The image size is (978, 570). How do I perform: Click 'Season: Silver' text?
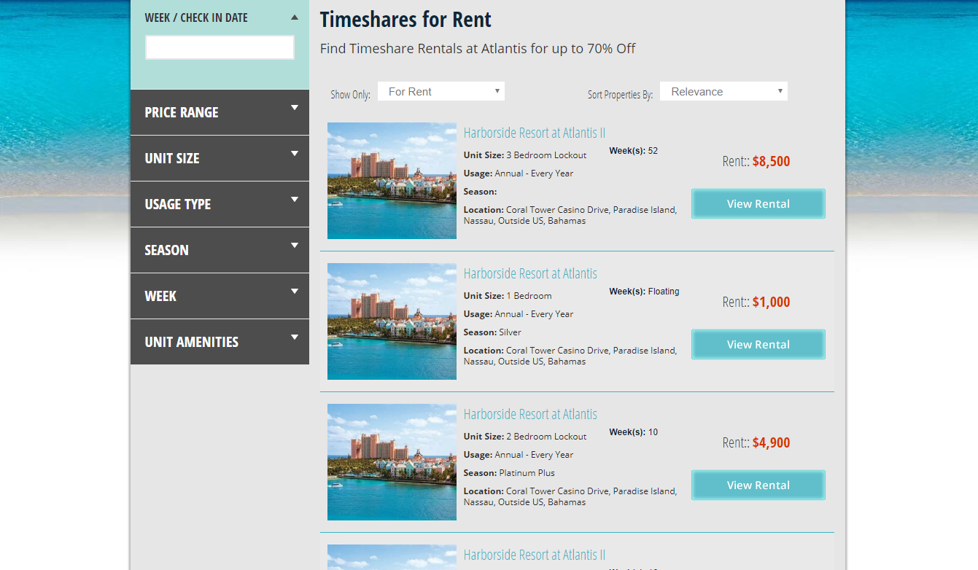pos(492,332)
